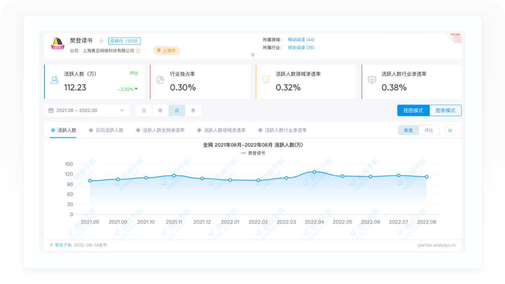Click the 上海市 location tag
Viewport: 505px width, 284px height.
[x=166, y=50]
